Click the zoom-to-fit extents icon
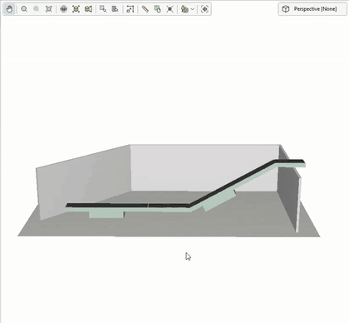The width and height of the screenshot is (349, 323). click(49, 9)
